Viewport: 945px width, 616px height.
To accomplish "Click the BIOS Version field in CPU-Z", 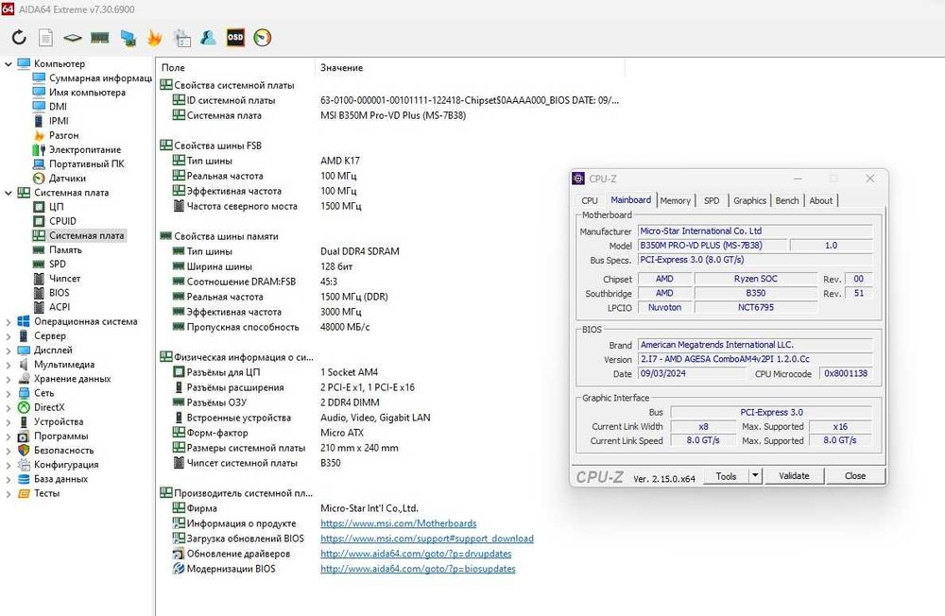I will click(755, 359).
